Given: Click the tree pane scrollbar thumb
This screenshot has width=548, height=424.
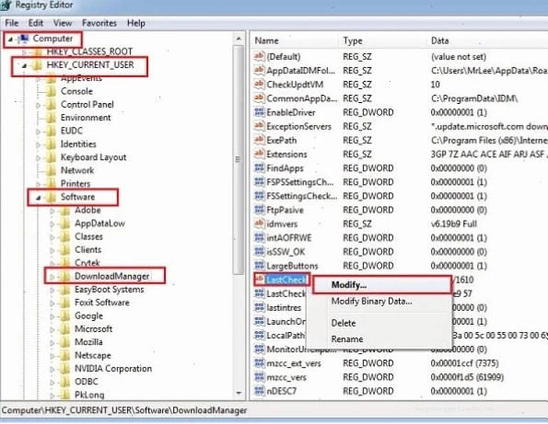Looking at the screenshot, I should pos(239,159).
